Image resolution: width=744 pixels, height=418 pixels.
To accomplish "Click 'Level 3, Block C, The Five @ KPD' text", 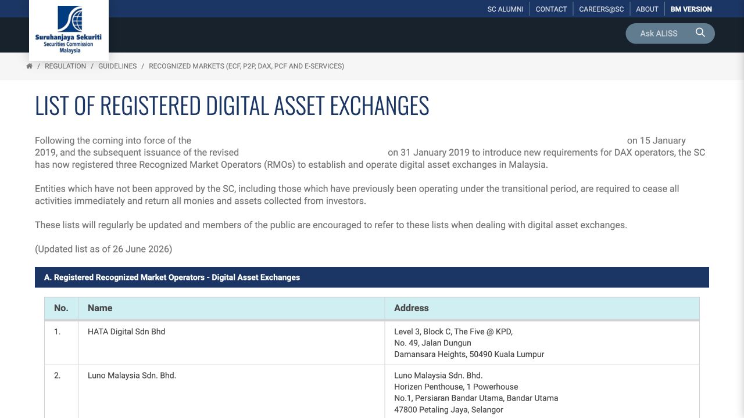I will coord(453,331).
